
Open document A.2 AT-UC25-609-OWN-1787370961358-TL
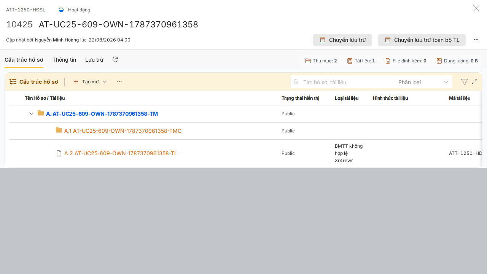(121, 153)
